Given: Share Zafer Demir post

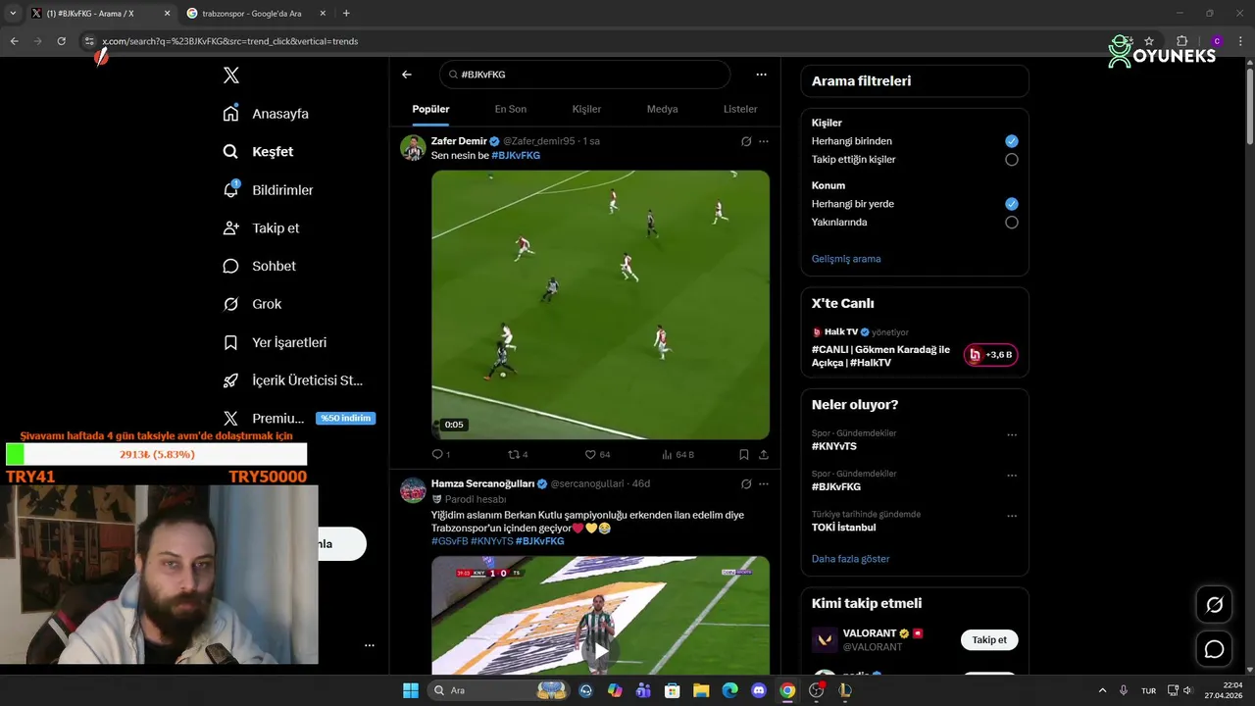Looking at the screenshot, I should click(x=764, y=455).
